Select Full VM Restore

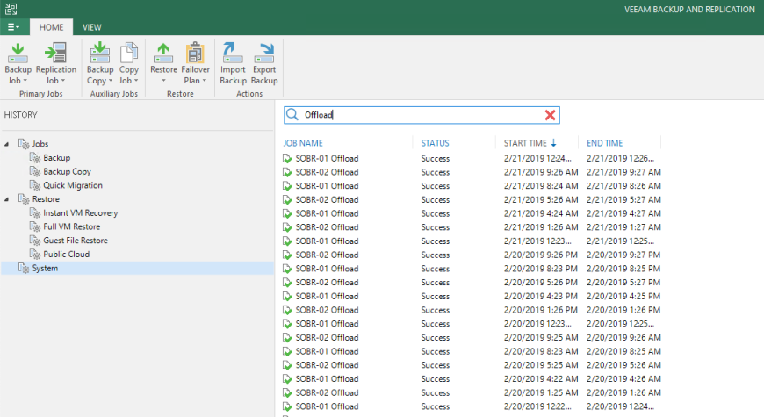click(72, 226)
